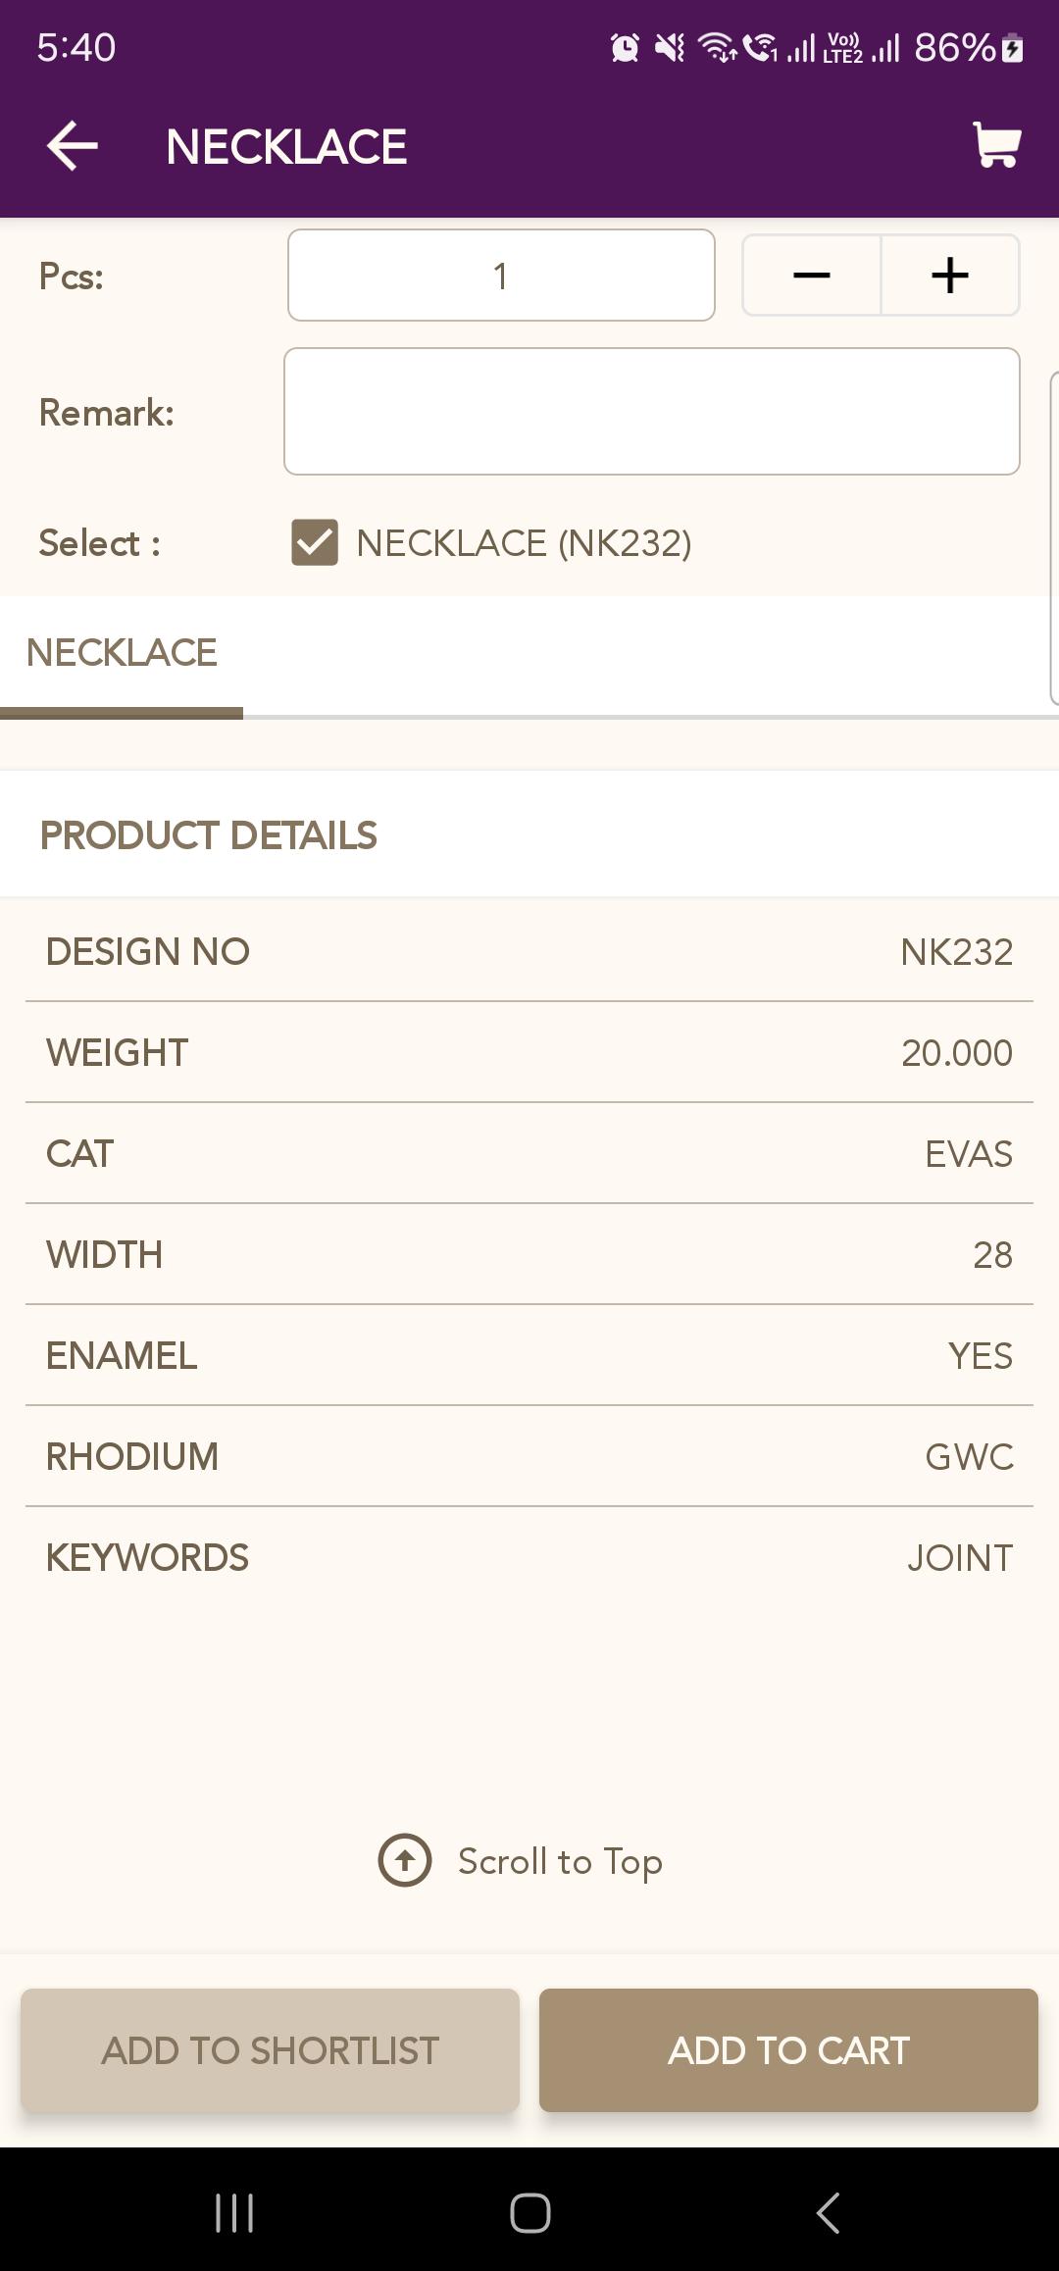
Task: Tap the alarm icon in status bar
Action: 625,47
